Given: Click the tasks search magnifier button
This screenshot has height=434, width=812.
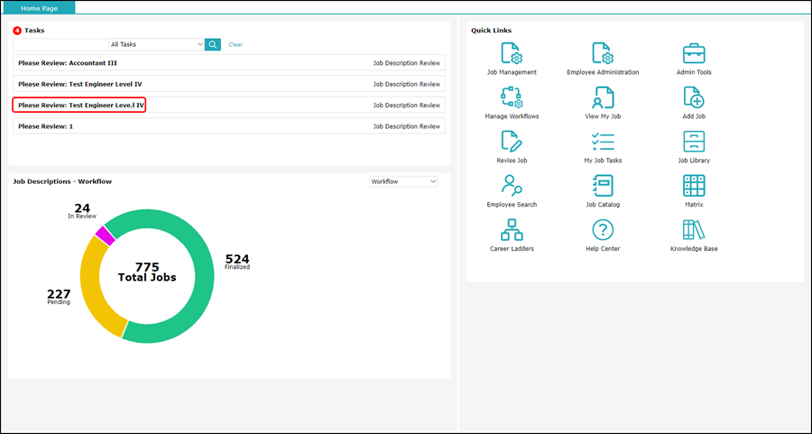Looking at the screenshot, I should (x=213, y=44).
